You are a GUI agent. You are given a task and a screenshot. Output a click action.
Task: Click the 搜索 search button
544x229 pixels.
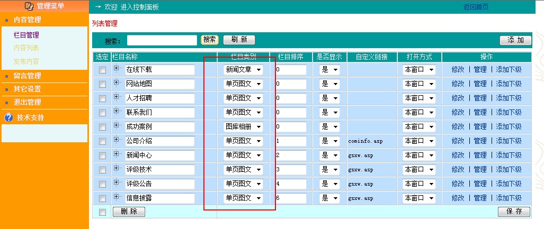[x=210, y=40]
